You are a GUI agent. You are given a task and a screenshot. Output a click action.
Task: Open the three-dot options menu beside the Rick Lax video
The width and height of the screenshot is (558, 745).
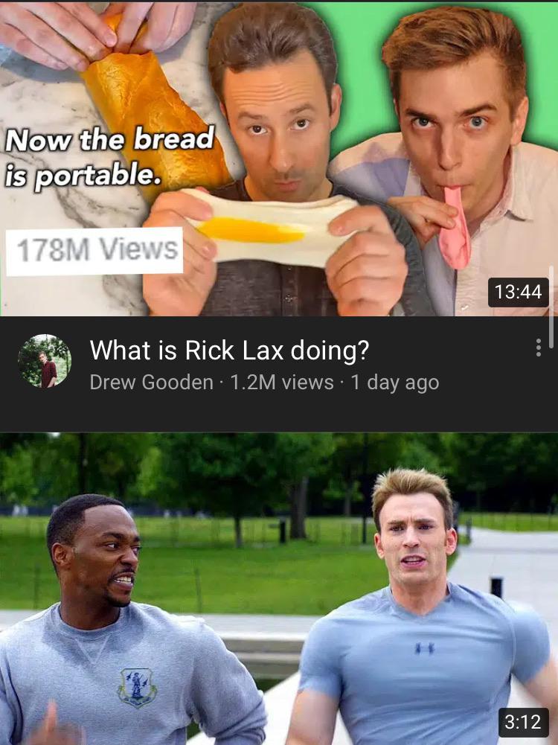pyautogui.click(x=538, y=348)
